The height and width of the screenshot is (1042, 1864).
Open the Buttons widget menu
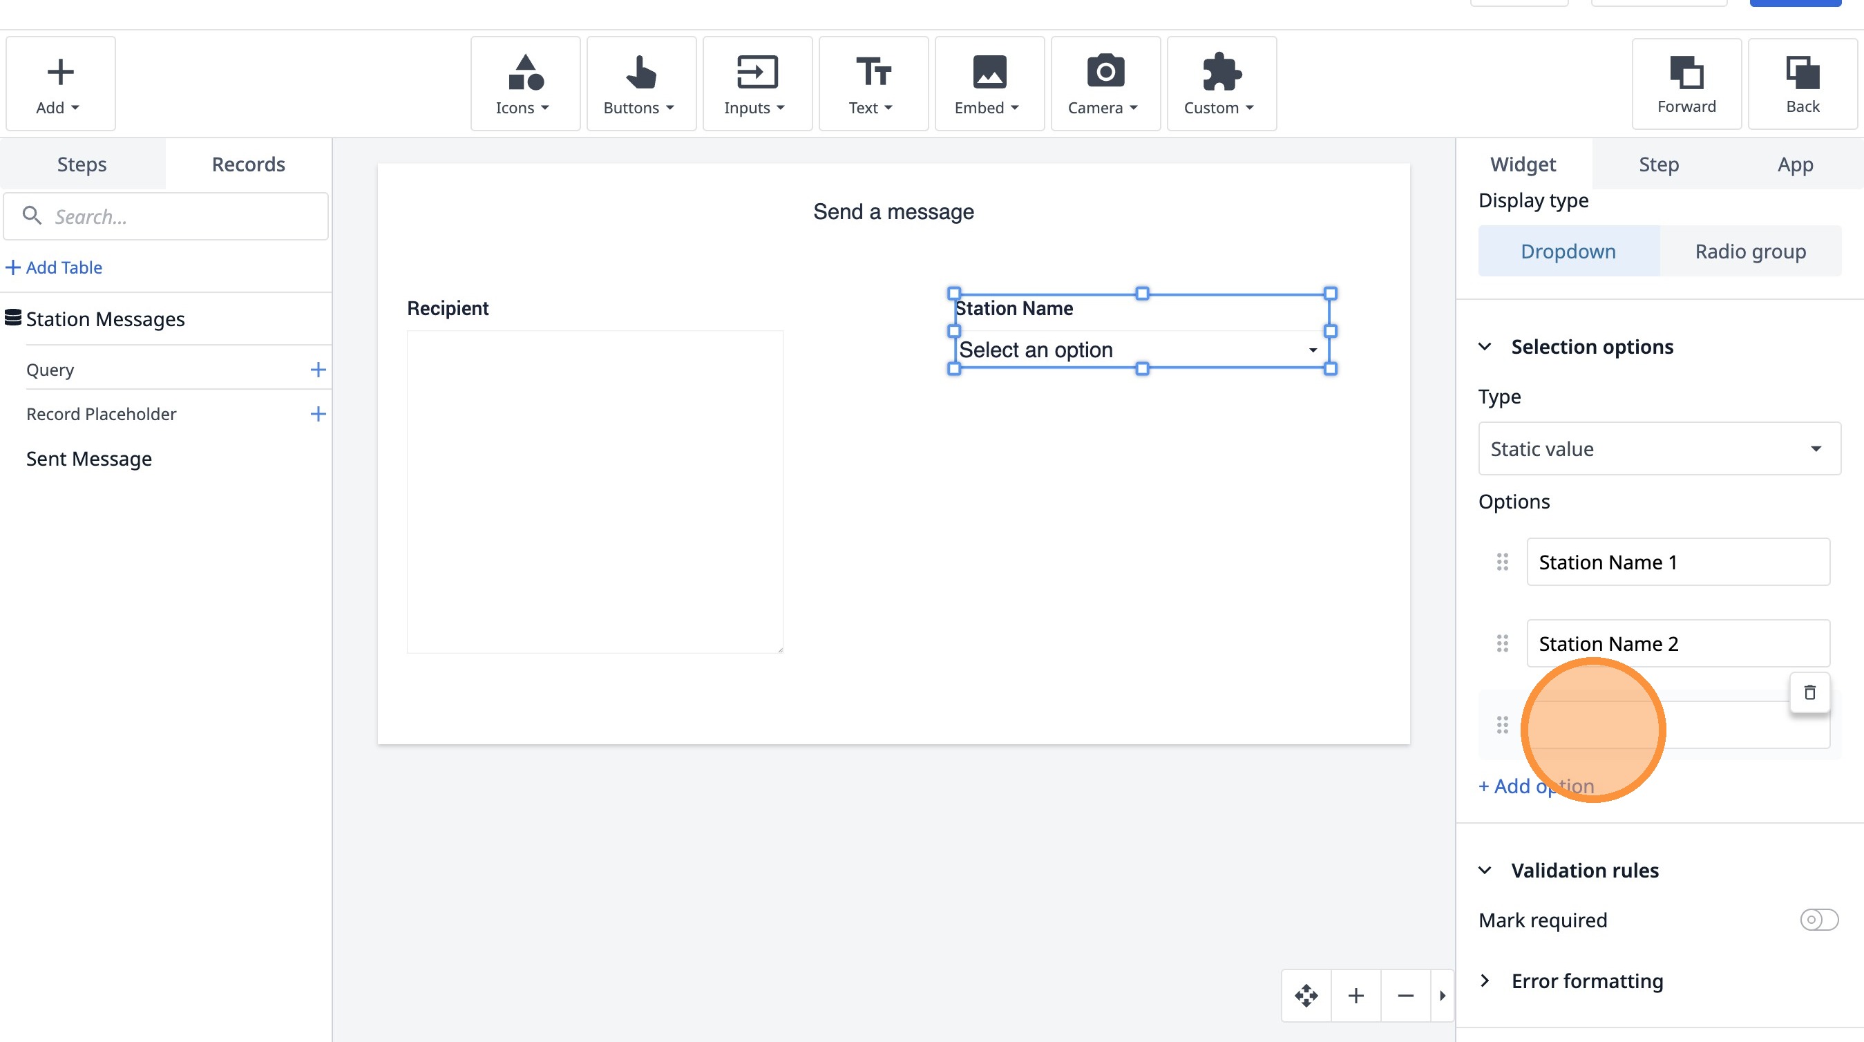pyautogui.click(x=640, y=84)
